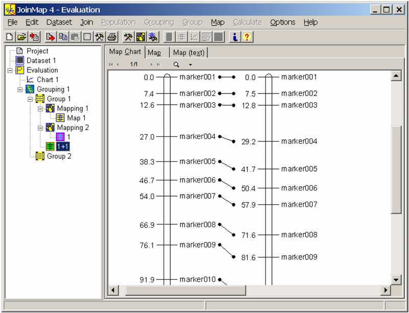Viewport: 409px width, 313px height.
Task: Click the magnifier zoom icon in chart toolbar
Action: (176, 65)
